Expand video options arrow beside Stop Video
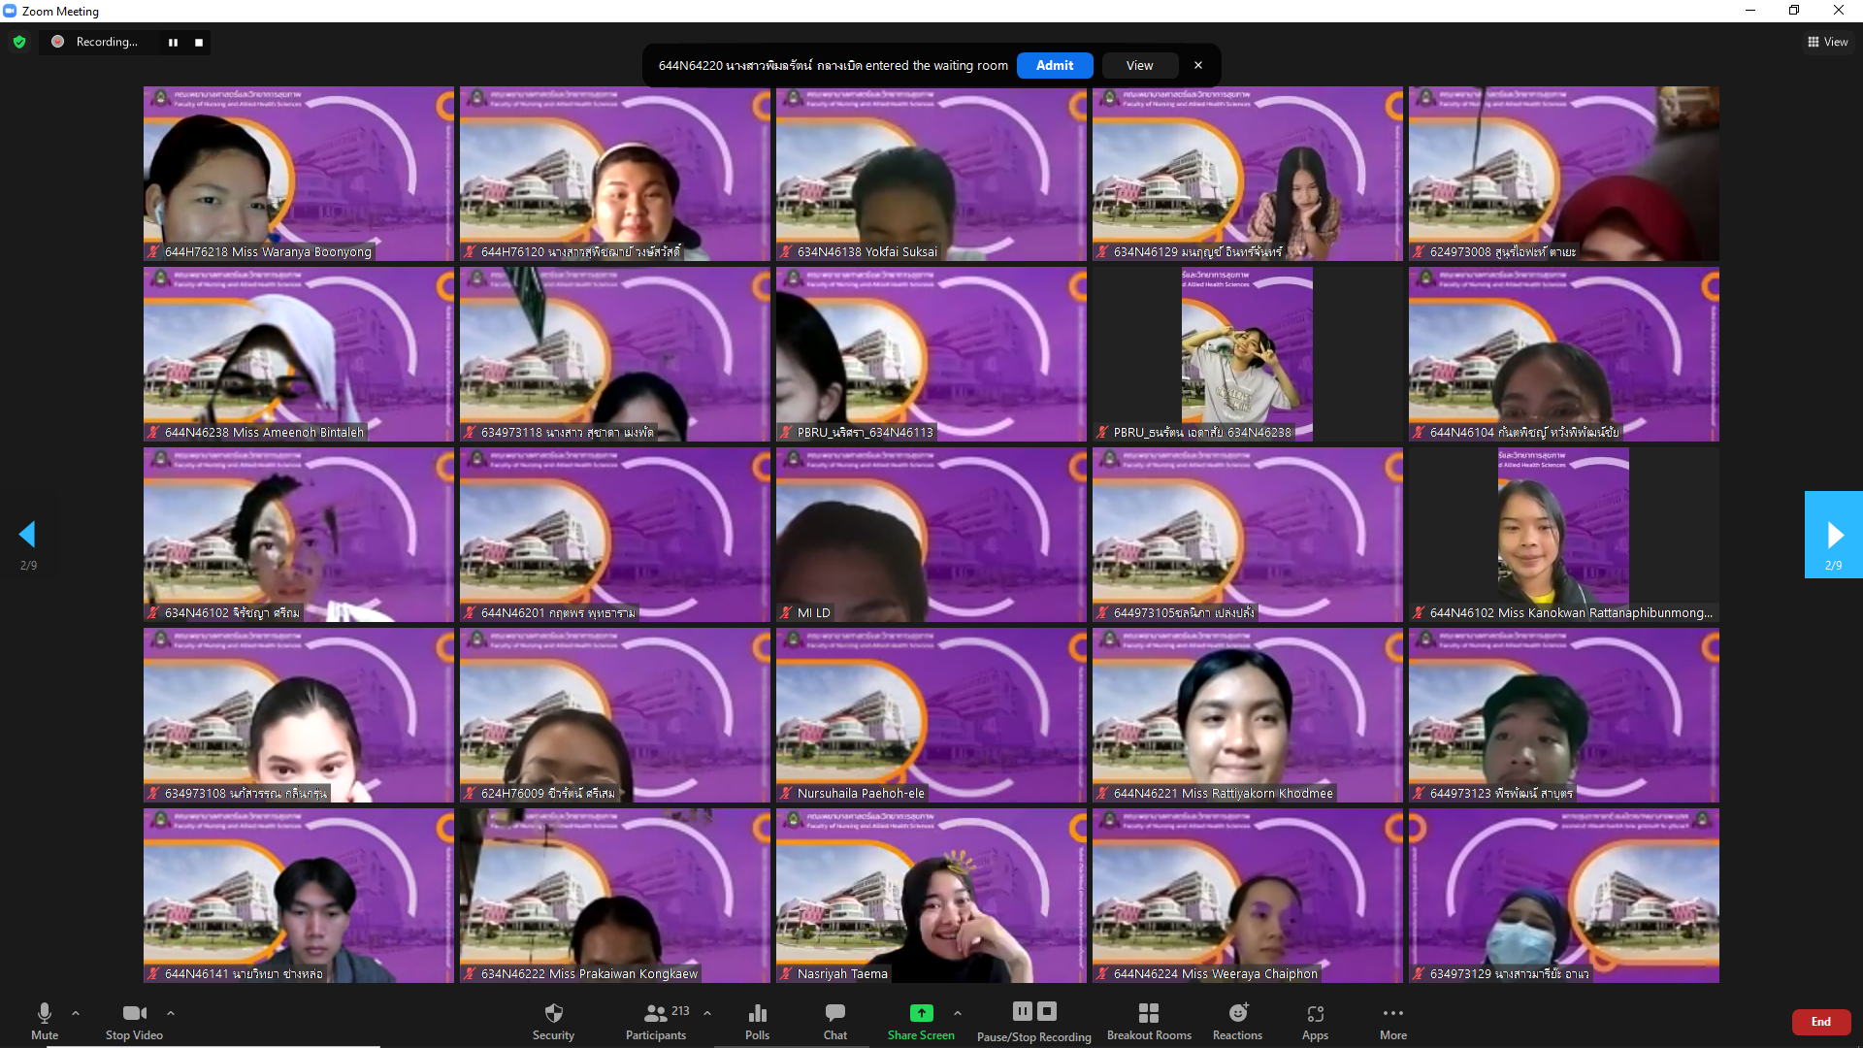Viewport: 1863px width, 1048px height. [171, 1013]
